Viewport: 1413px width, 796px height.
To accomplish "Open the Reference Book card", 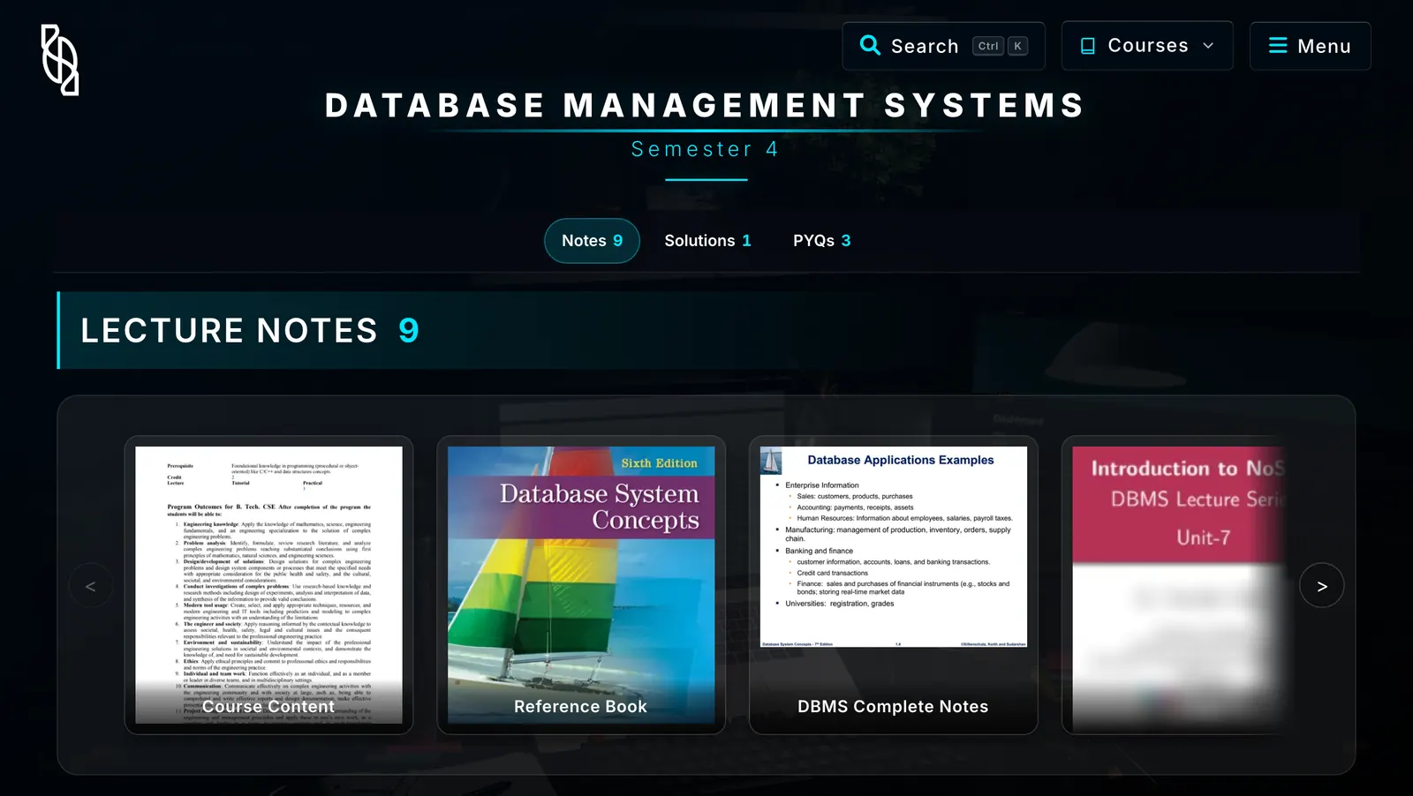I will (581, 585).
